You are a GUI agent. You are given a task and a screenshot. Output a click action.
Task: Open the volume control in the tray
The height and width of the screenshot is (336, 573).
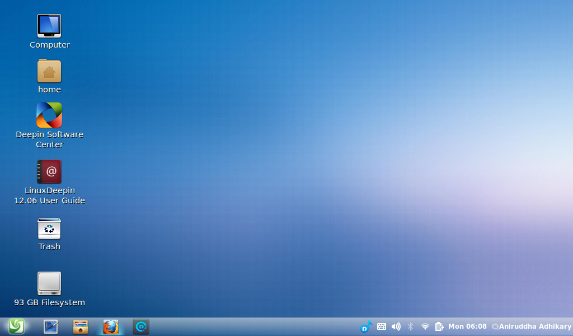point(396,326)
